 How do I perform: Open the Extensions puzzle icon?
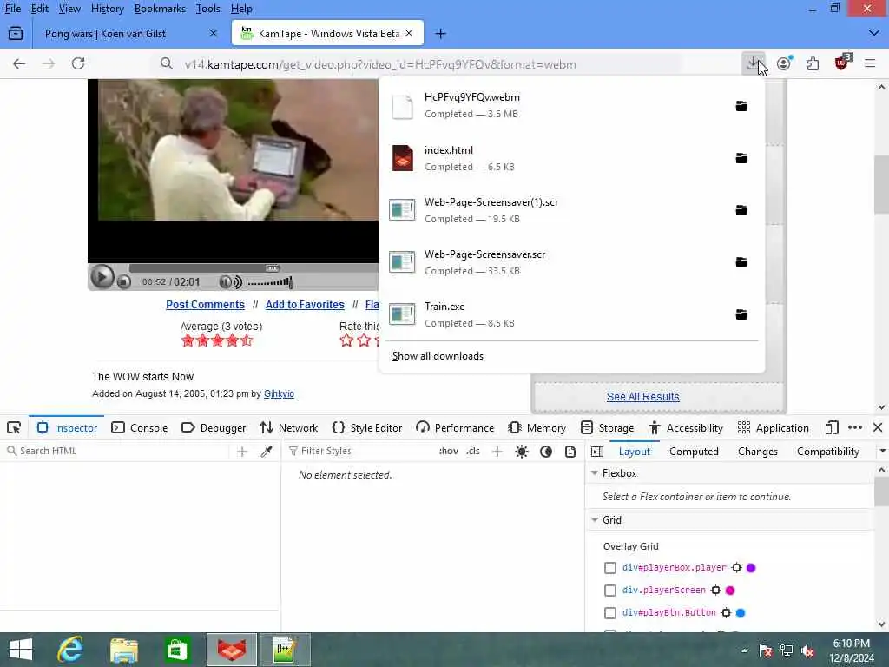tap(813, 63)
